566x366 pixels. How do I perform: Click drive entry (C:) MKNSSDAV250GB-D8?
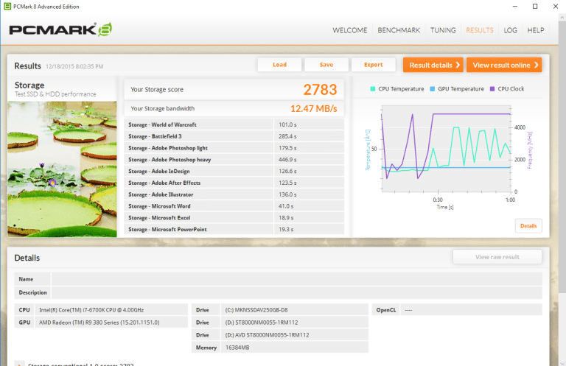256,310
